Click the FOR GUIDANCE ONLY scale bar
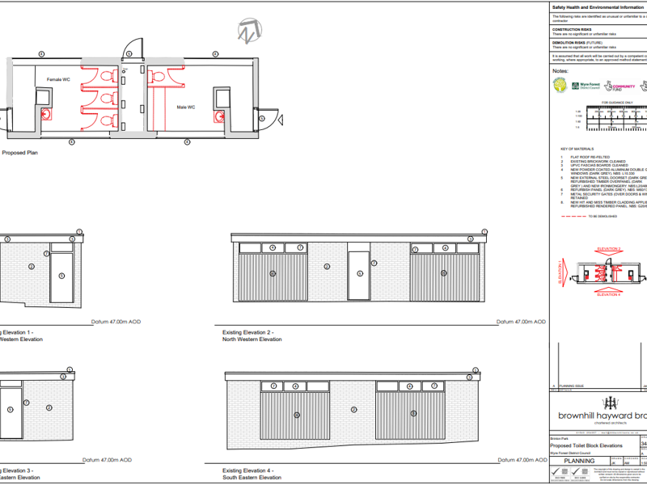Viewport: 647px width, 485px height. pos(616,116)
